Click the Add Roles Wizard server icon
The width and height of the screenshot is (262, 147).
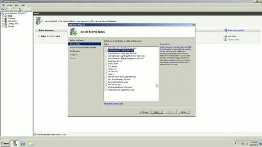74,32
